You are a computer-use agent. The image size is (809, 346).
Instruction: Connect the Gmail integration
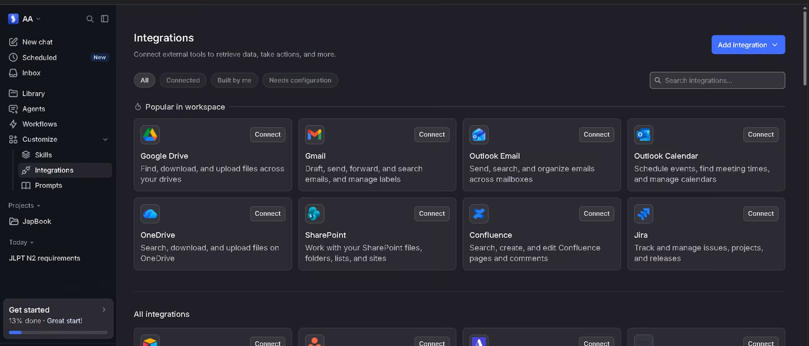click(x=432, y=134)
